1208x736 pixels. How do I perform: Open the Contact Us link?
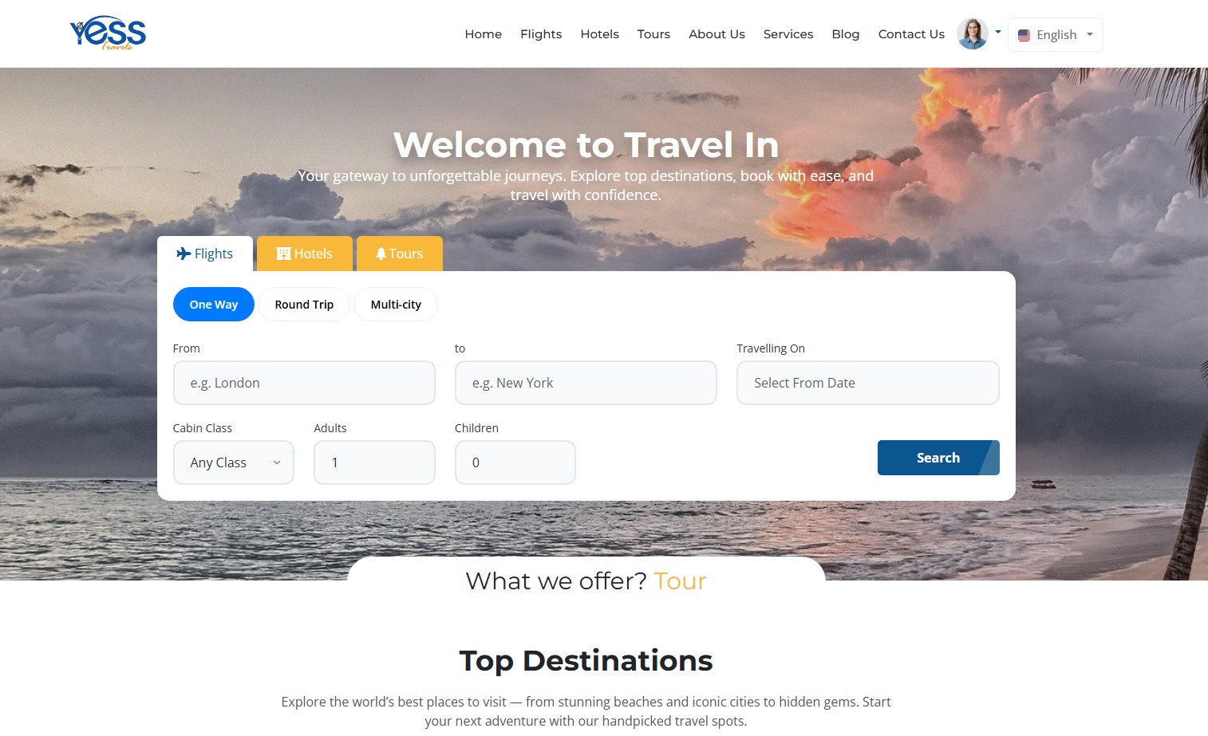[911, 33]
